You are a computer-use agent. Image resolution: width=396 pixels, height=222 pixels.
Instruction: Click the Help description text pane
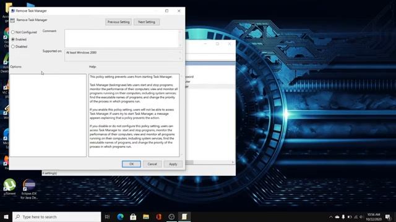(x=134, y=115)
